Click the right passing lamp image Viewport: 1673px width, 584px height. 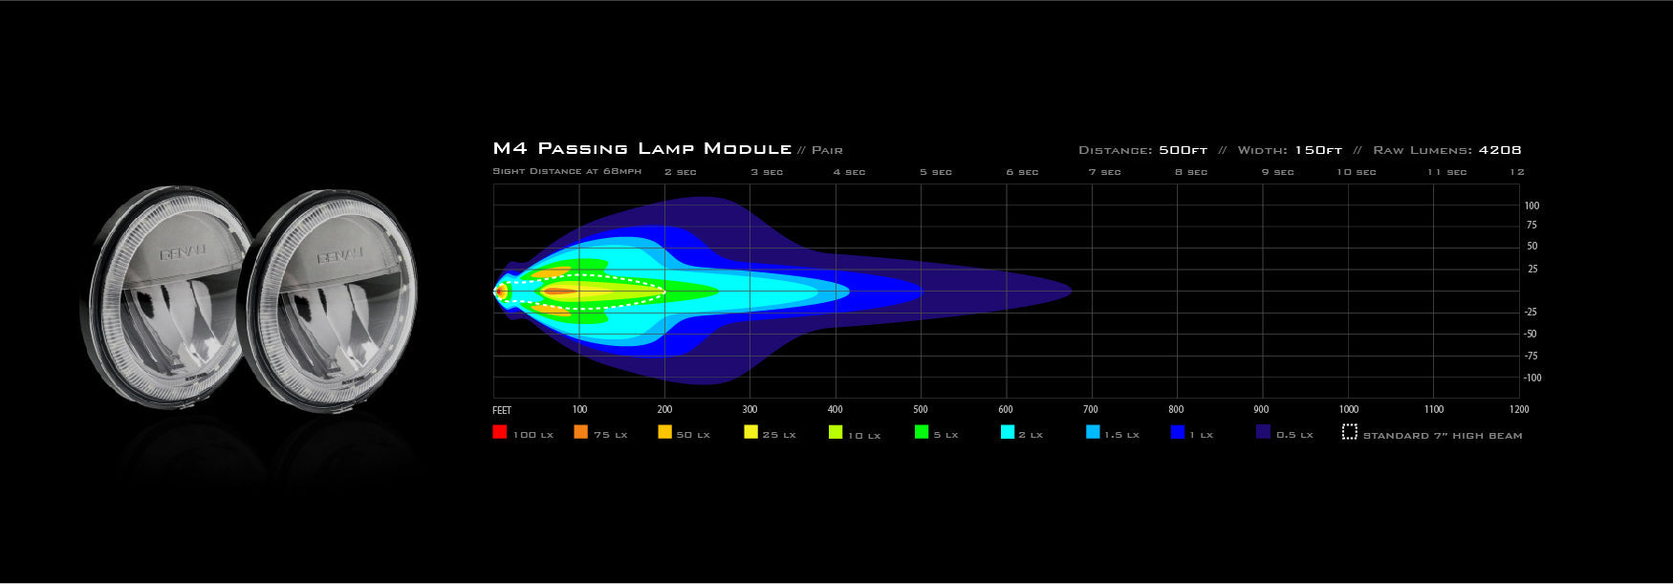[x=330, y=296]
